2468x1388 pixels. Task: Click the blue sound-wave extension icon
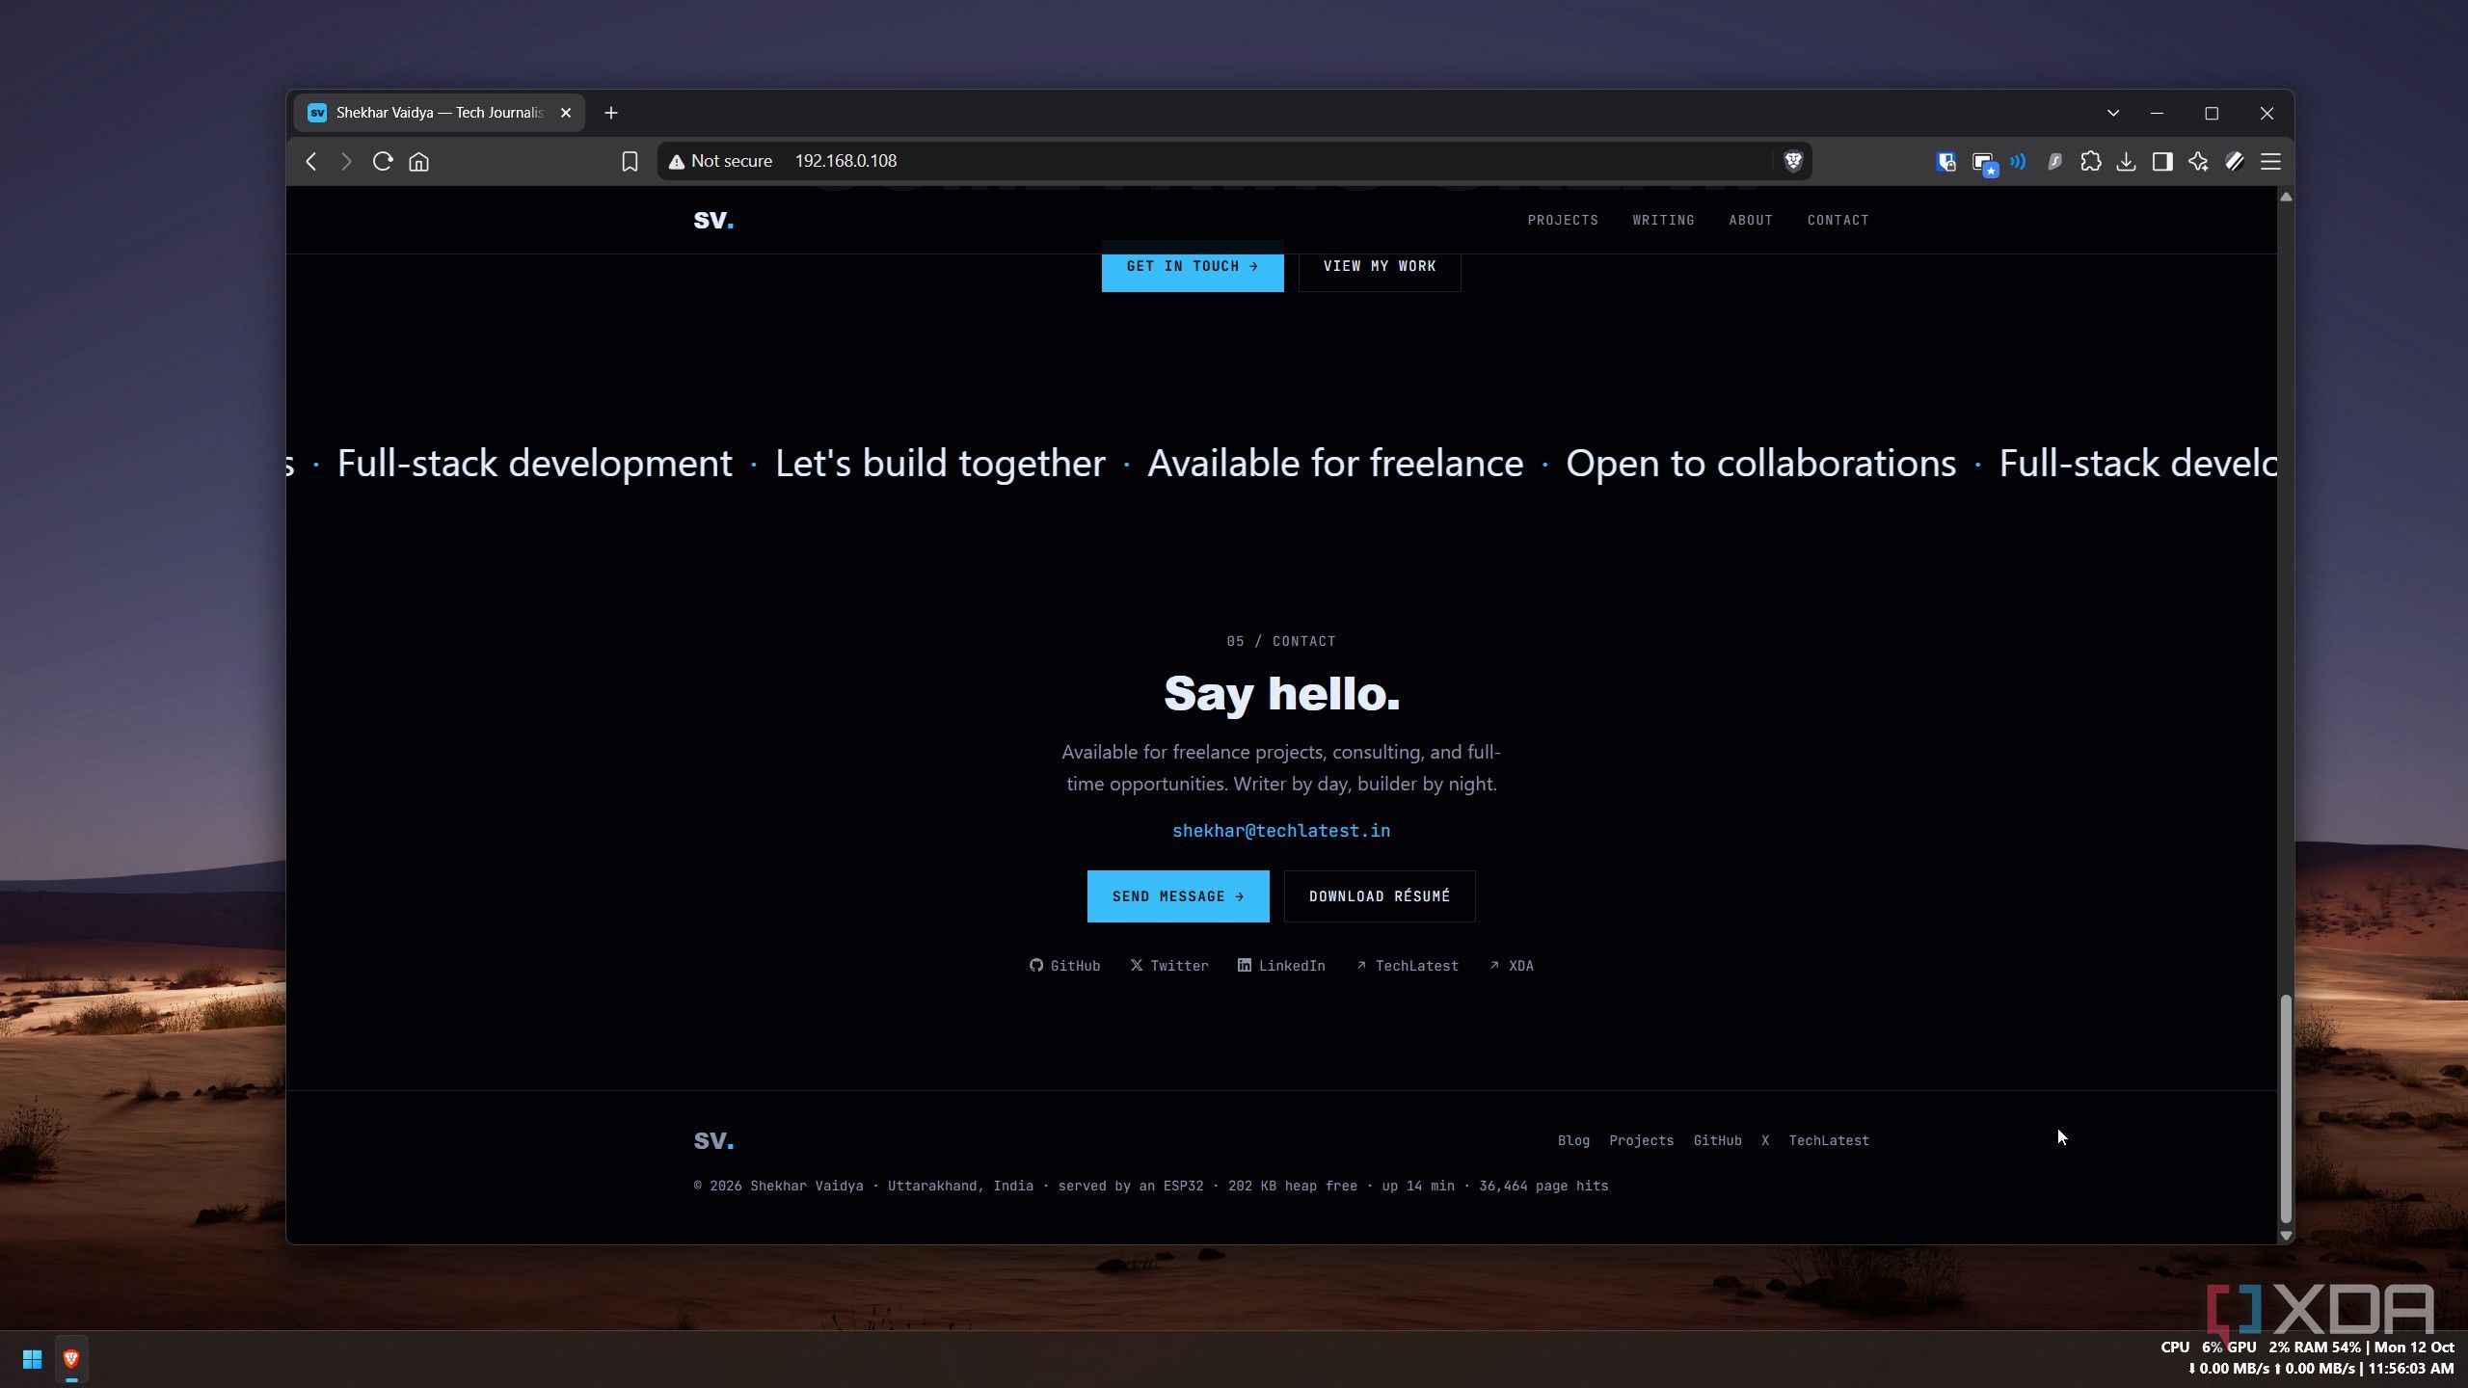[x=2018, y=161]
